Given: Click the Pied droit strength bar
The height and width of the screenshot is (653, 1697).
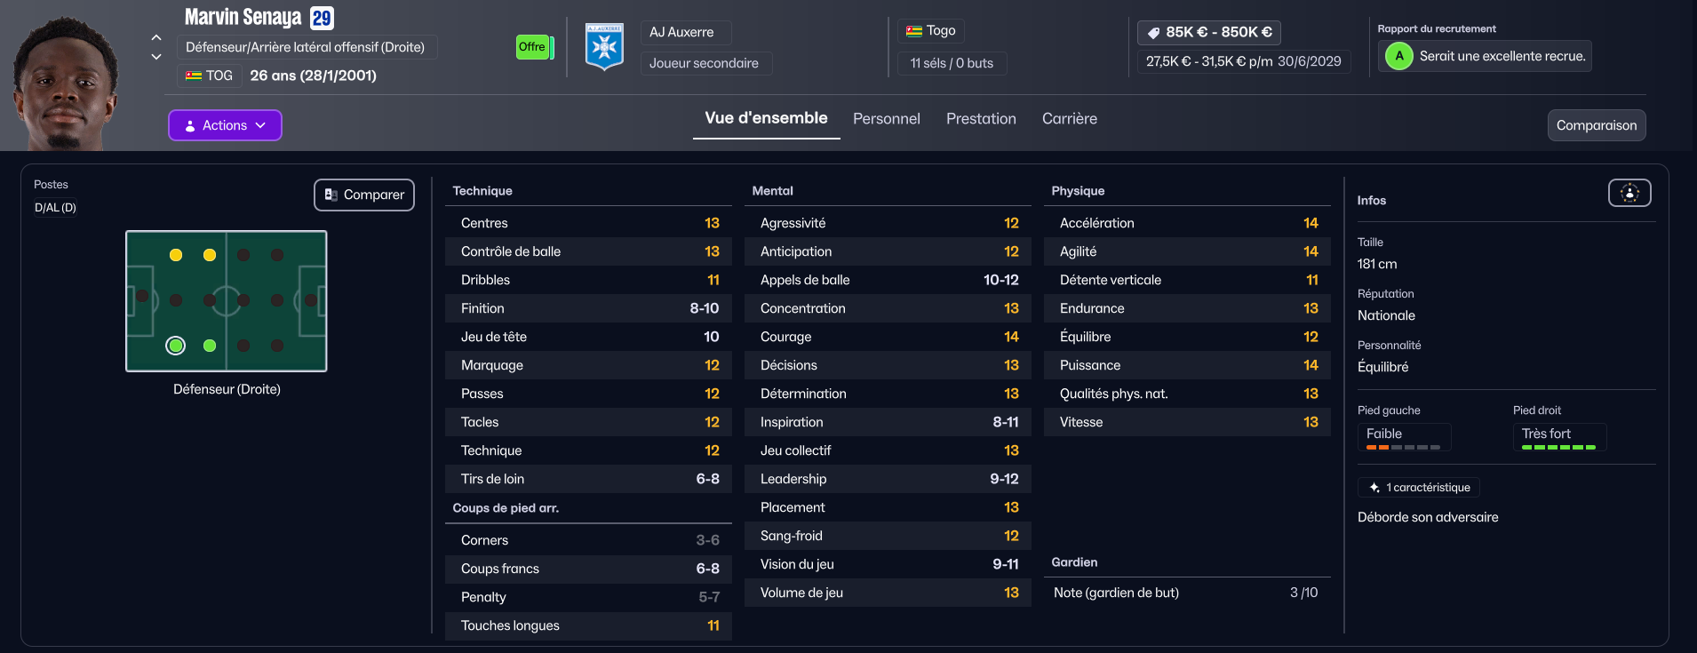Looking at the screenshot, I should click(1558, 447).
